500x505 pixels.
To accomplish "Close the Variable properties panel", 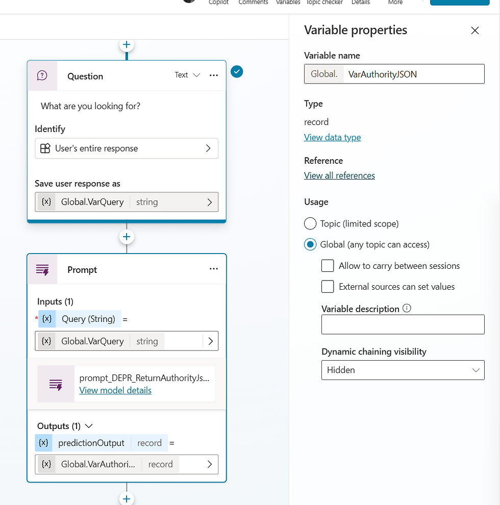I will 475,31.
